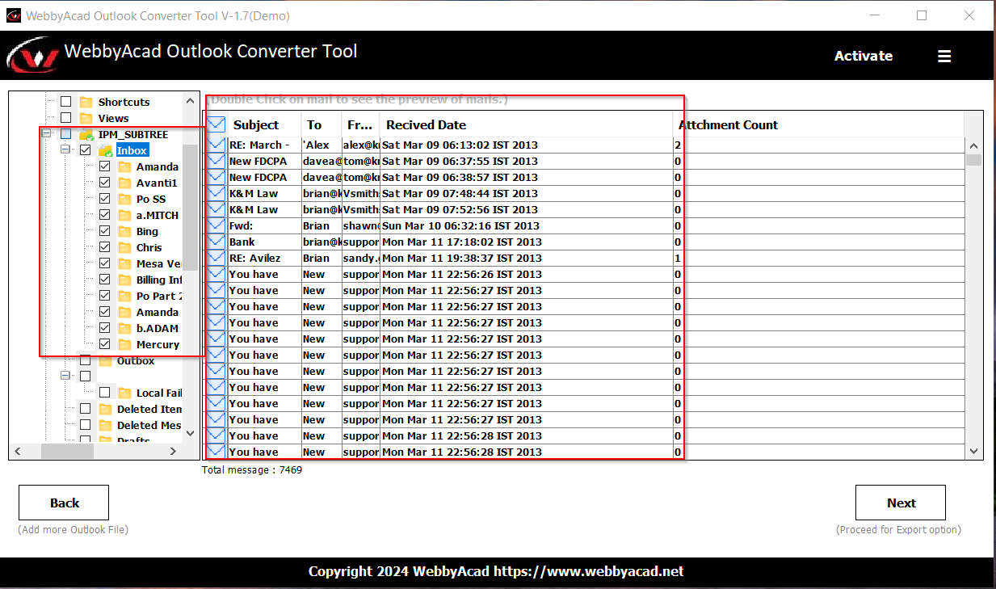Untick the 'Bank' mail row checkbox
The width and height of the screenshot is (996, 589).
(x=216, y=242)
